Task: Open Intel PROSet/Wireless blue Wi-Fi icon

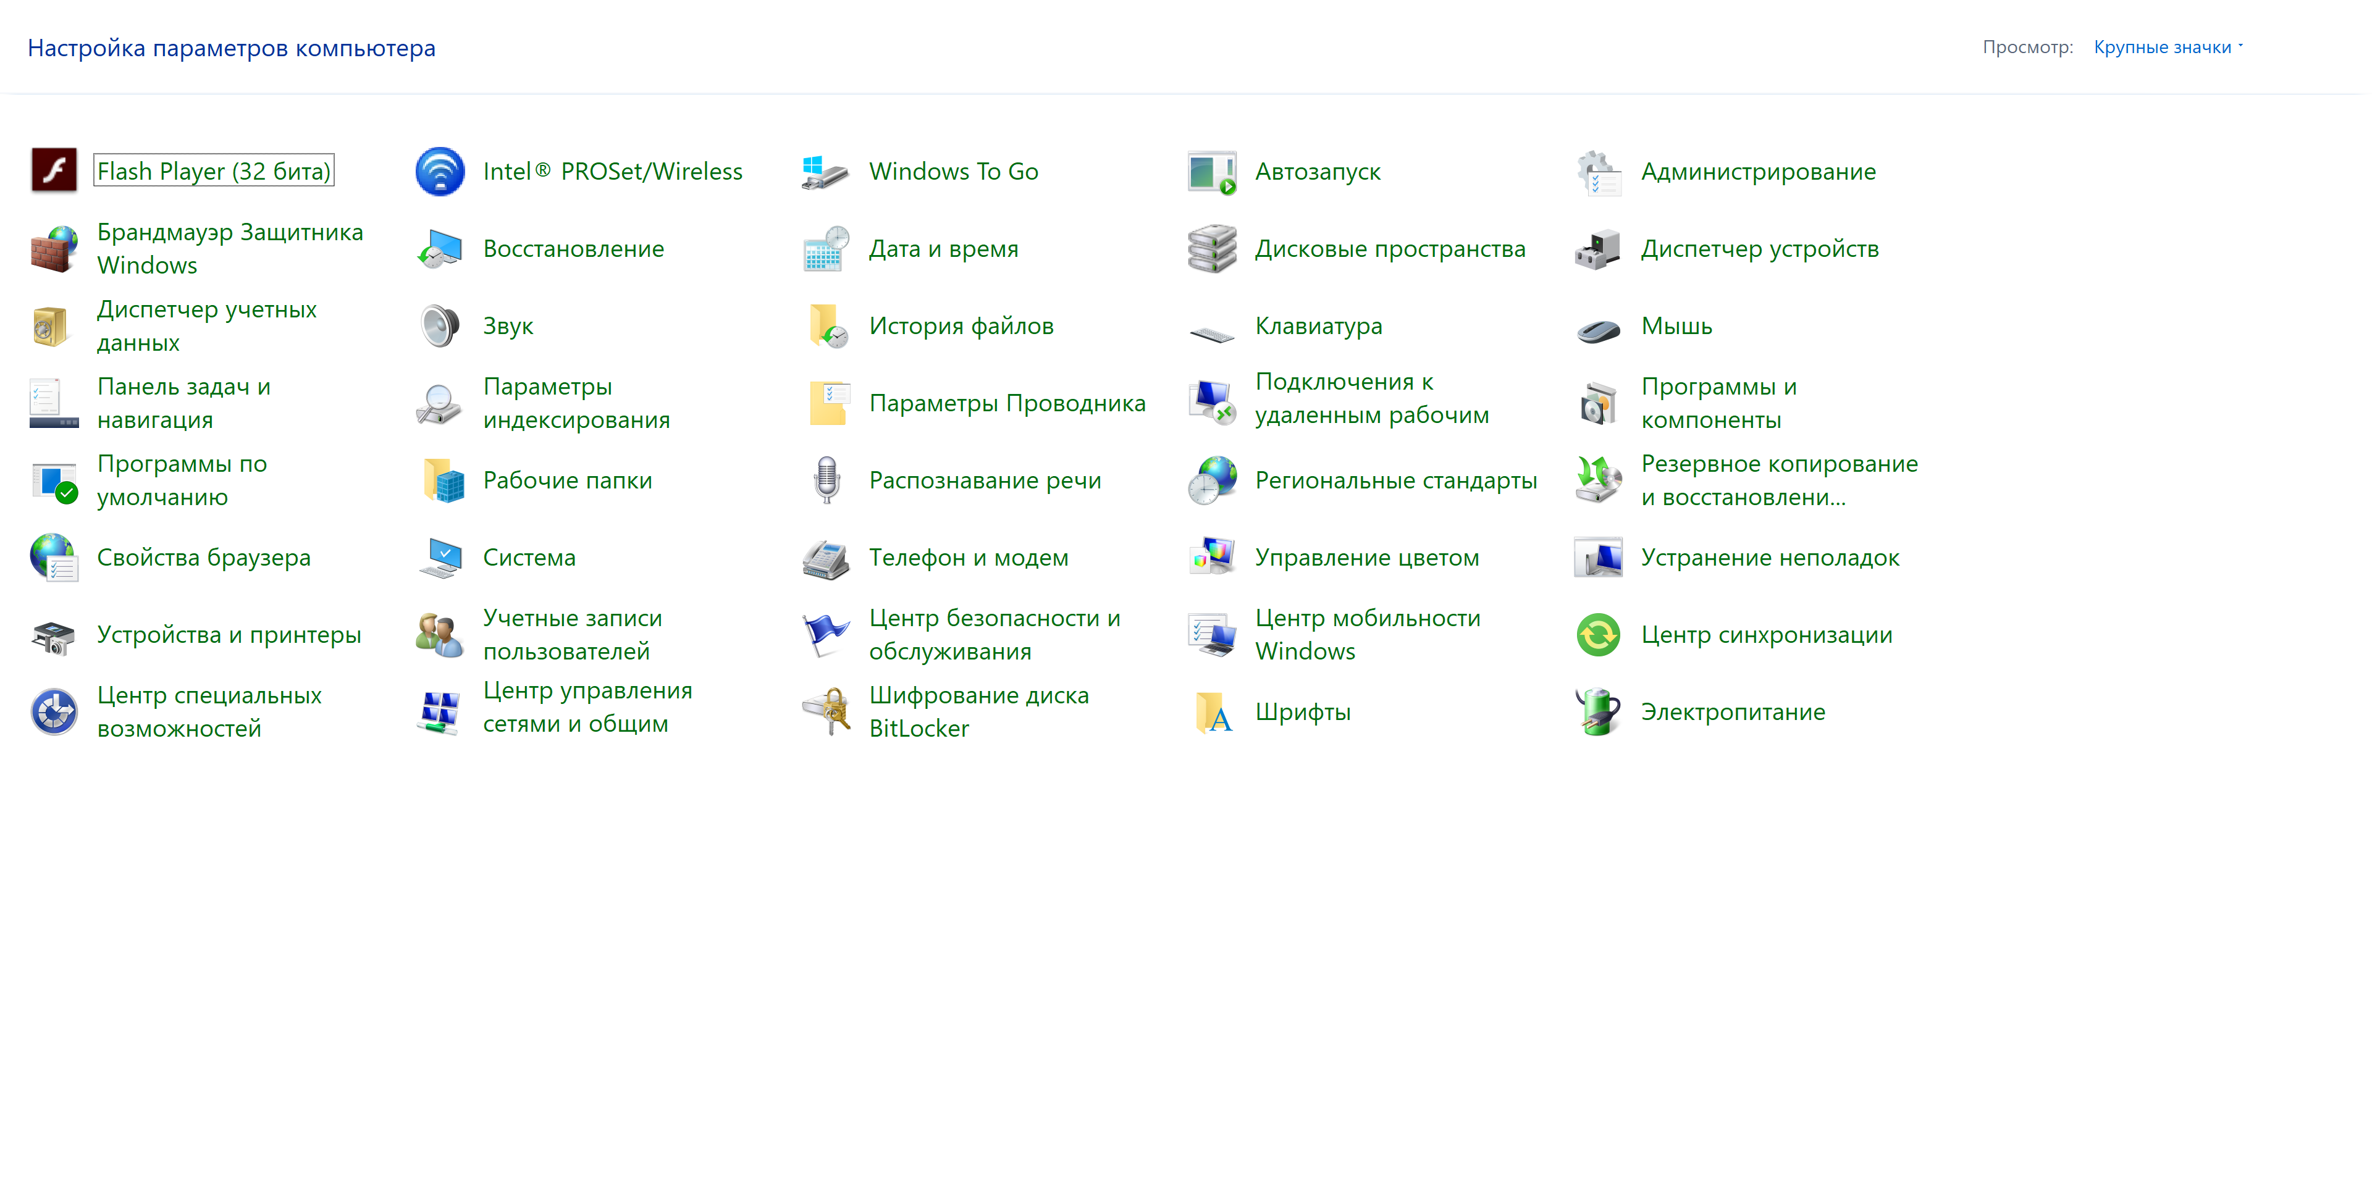Action: point(439,171)
